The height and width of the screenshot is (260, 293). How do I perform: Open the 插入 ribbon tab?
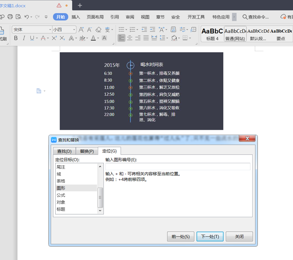tap(76, 17)
